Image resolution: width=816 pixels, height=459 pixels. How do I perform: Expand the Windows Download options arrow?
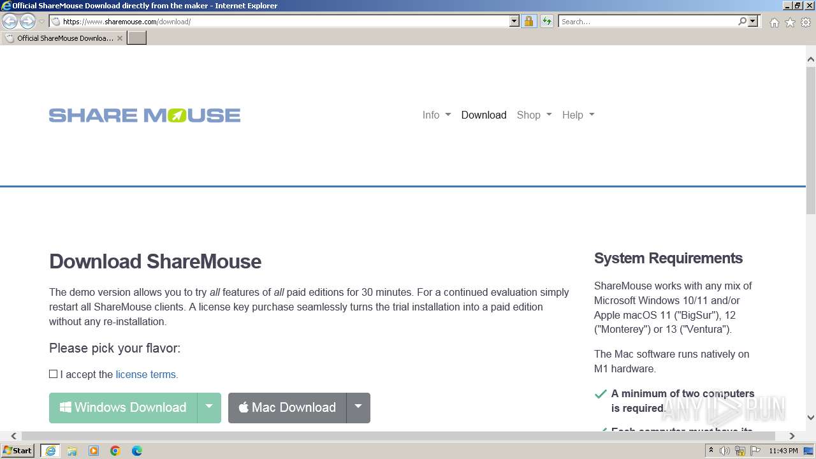[209, 407]
